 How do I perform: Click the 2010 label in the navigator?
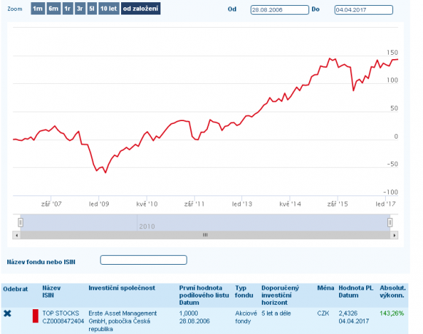147,226
